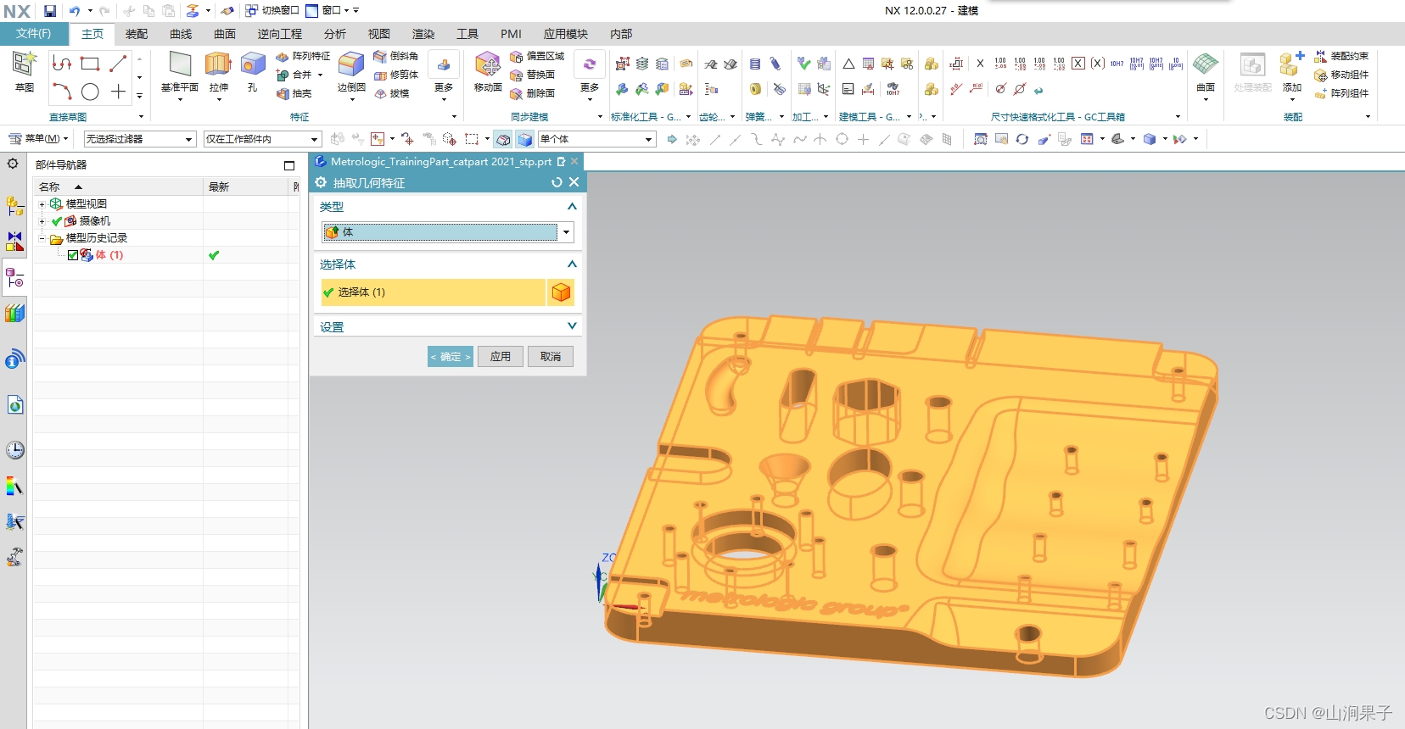
Task: Click the 取消 button
Action: click(551, 357)
